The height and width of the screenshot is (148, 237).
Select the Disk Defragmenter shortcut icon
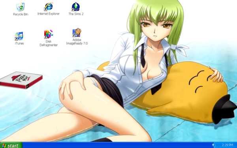point(48,34)
